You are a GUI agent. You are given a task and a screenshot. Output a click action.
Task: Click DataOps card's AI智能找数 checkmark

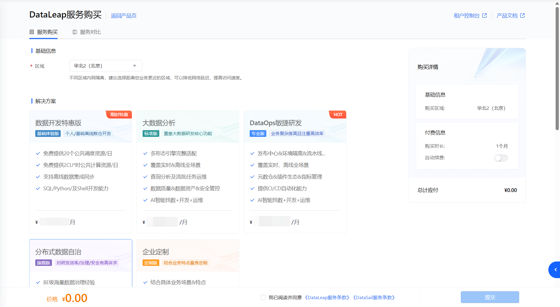[x=252, y=200]
